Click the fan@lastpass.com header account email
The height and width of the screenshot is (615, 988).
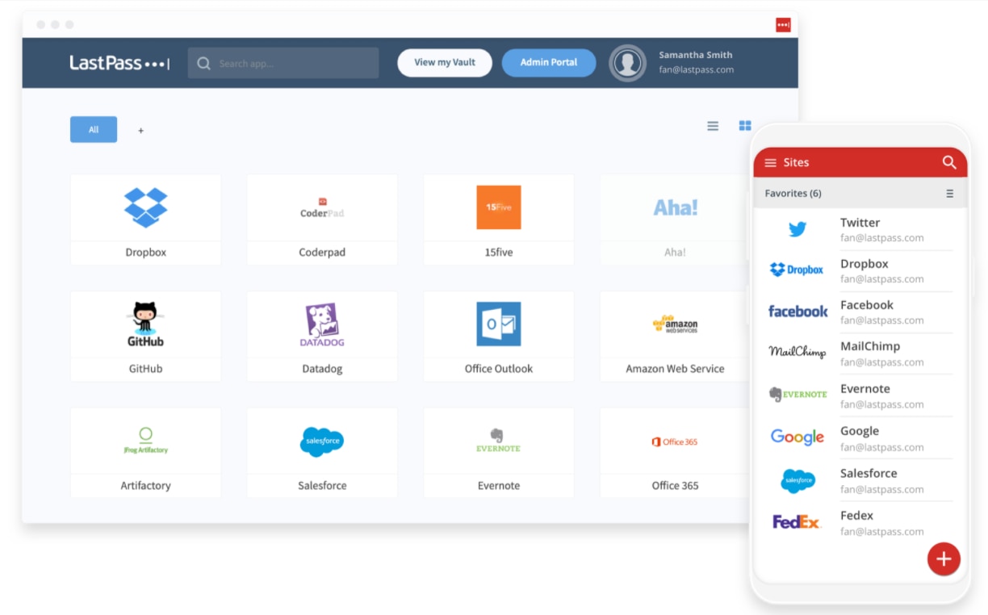pyautogui.click(x=697, y=70)
